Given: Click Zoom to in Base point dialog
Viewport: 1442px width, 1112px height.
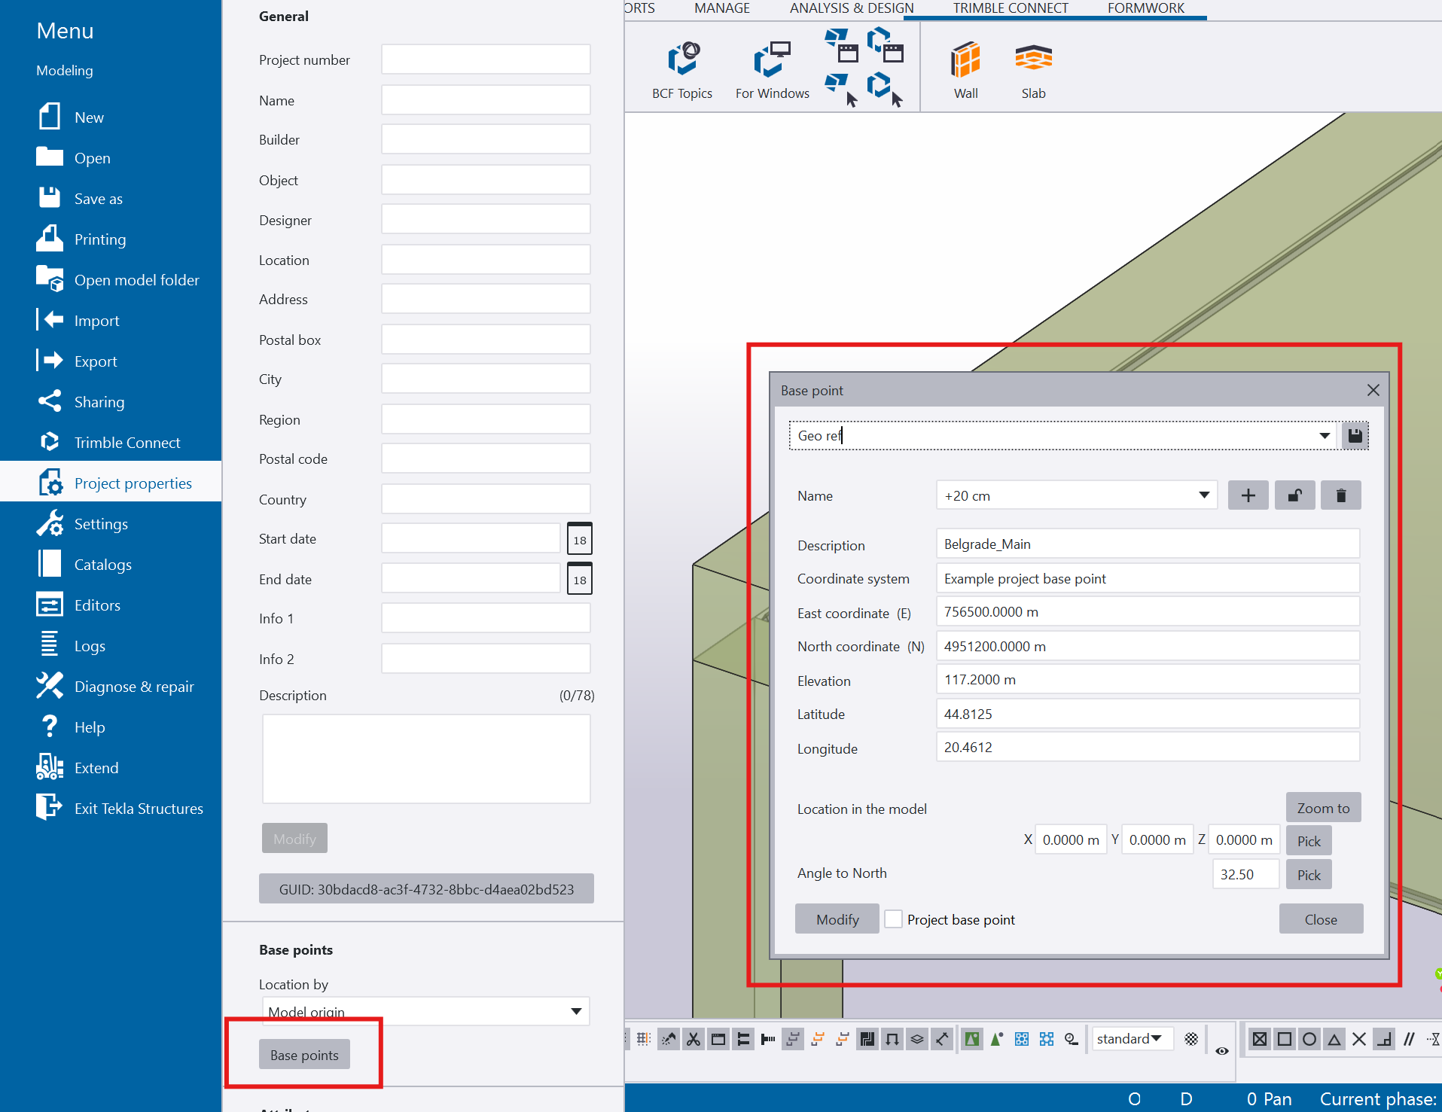Looking at the screenshot, I should click(x=1323, y=808).
